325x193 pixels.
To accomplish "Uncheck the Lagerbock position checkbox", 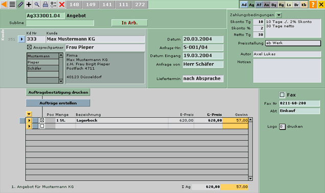I will 42,120.
